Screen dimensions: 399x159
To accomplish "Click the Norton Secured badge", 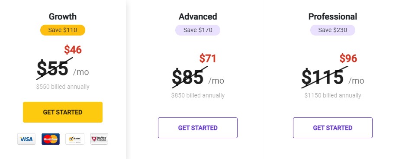I will [75, 139].
